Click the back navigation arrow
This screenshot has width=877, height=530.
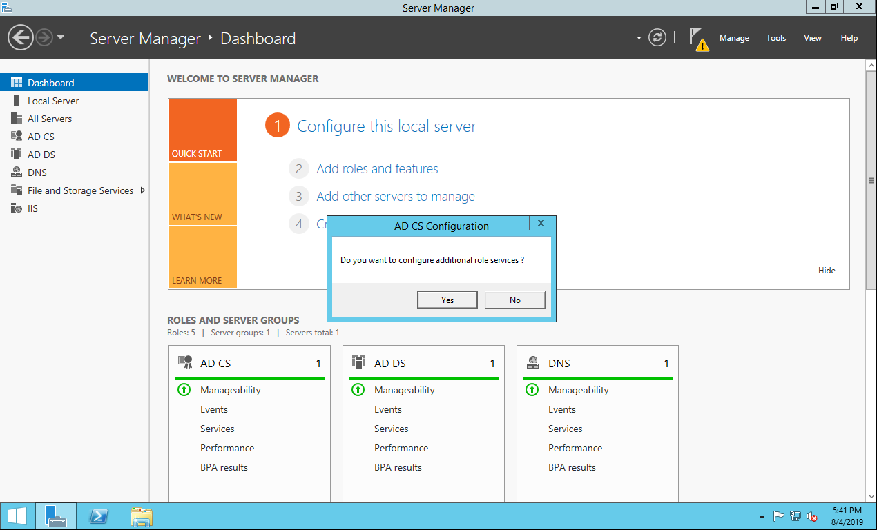click(x=21, y=37)
